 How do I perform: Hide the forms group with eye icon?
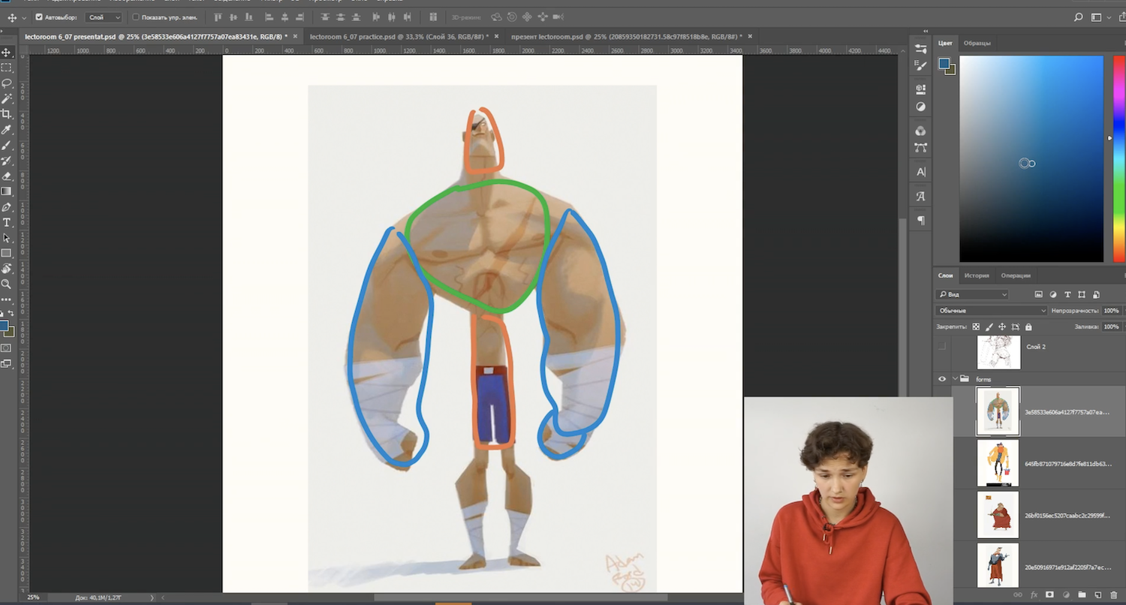tap(942, 379)
